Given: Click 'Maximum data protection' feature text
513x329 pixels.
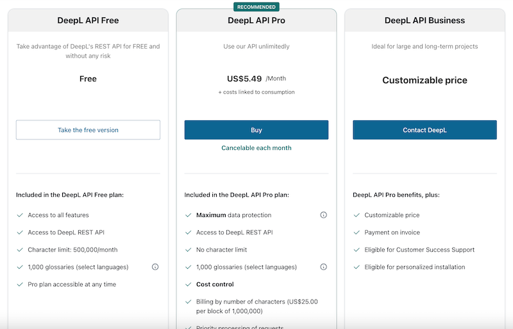Looking at the screenshot, I should pos(233,215).
